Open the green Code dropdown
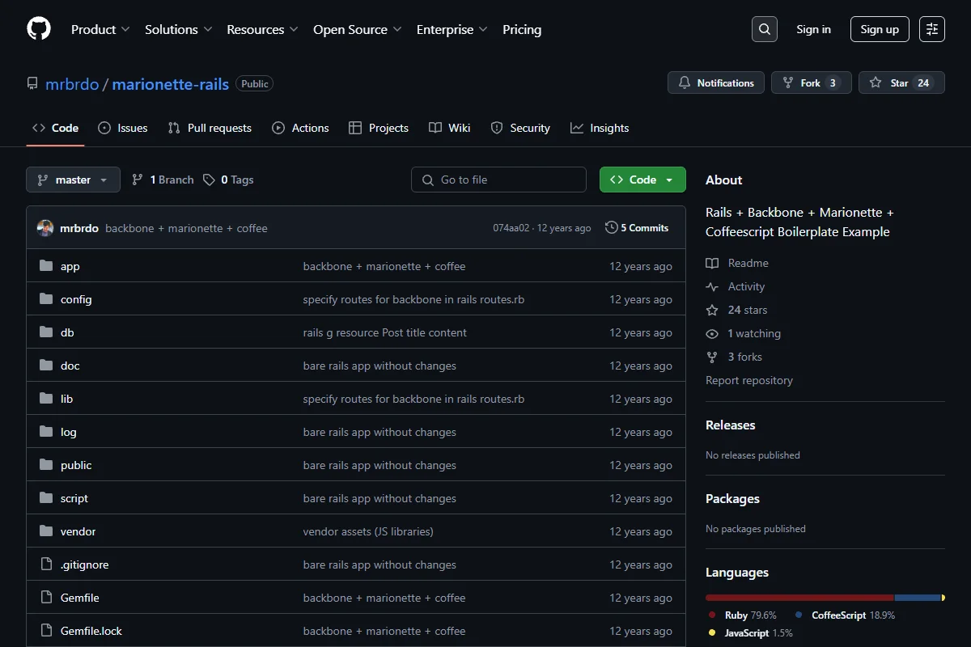This screenshot has height=647, width=971. coord(642,180)
